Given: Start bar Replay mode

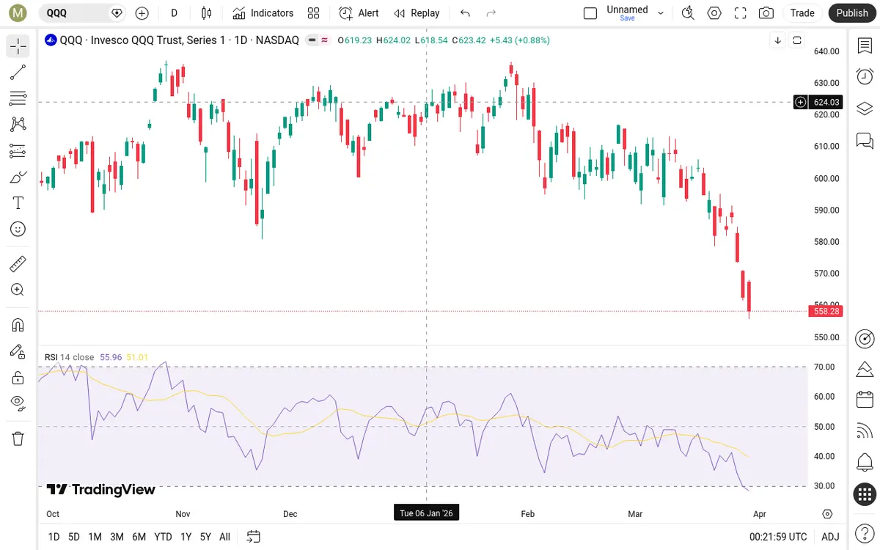Looking at the screenshot, I should pyautogui.click(x=417, y=12).
